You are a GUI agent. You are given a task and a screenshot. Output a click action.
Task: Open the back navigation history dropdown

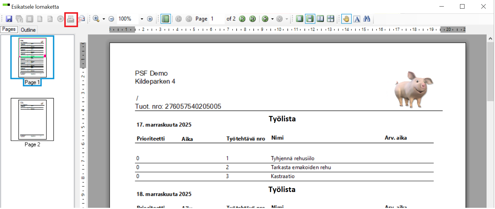point(272,19)
